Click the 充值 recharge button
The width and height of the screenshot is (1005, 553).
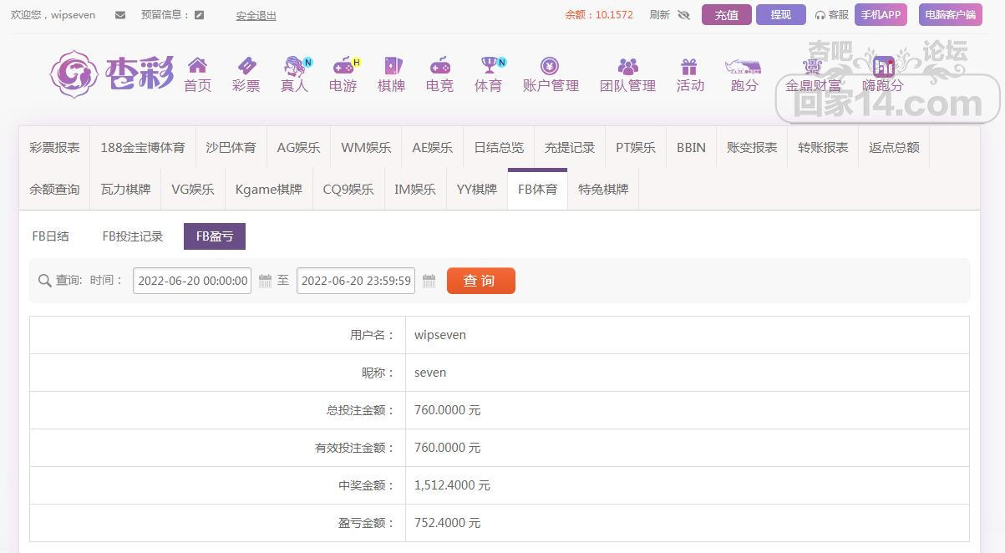click(x=726, y=15)
